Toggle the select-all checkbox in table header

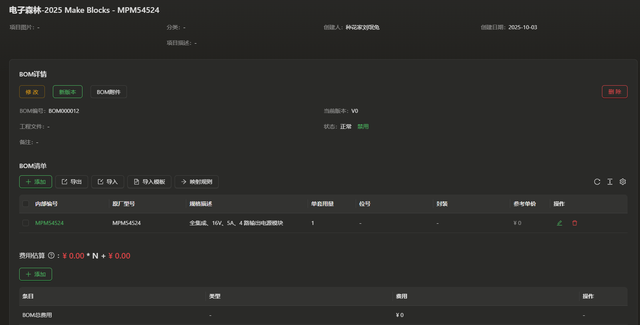[26, 204]
